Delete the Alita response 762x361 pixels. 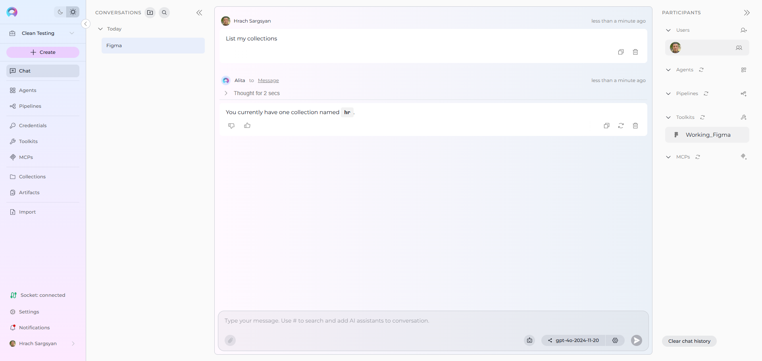(x=635, y=126)
